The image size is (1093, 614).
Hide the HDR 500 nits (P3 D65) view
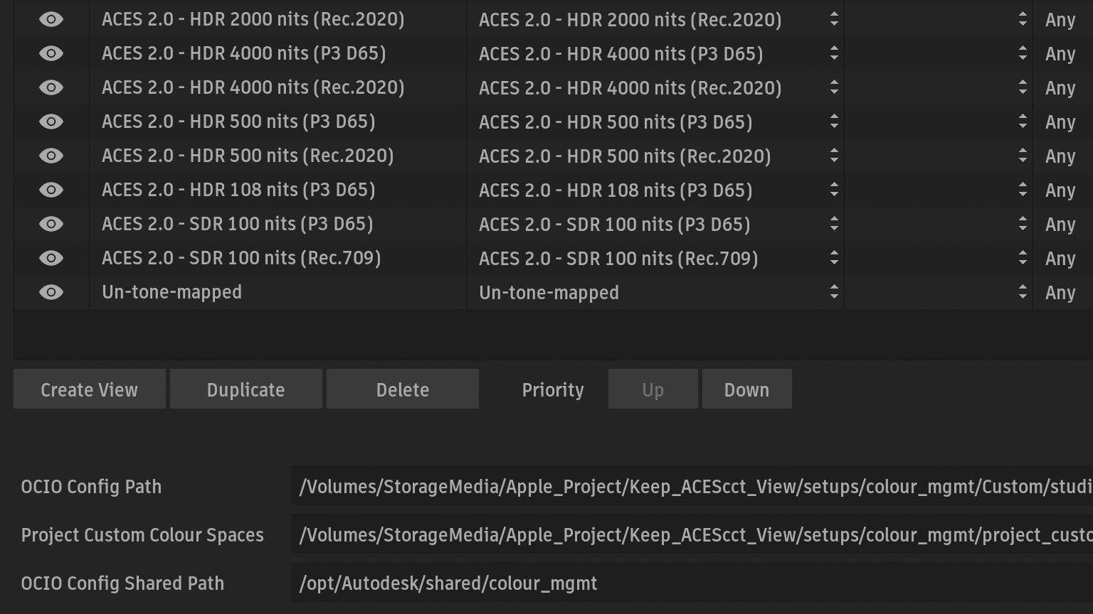click(51, 122)
